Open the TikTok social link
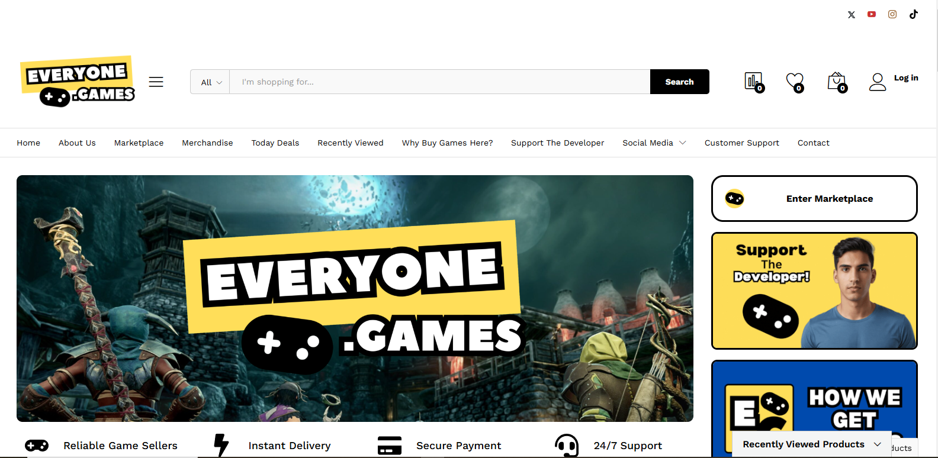This screenshot has width=938, height=458. pos(914,14)
